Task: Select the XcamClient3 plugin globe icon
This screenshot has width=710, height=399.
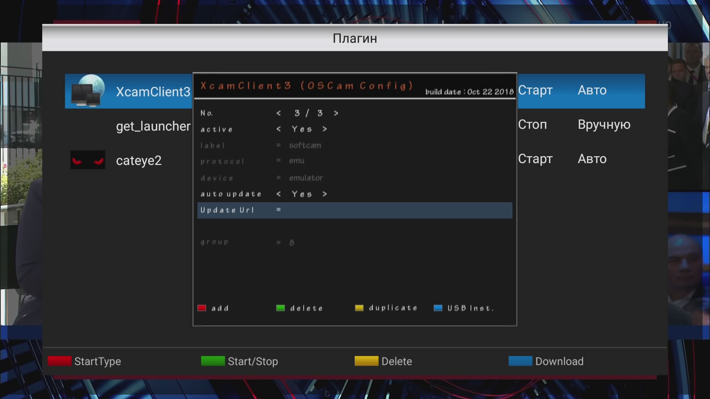Action: click(88, 91)
